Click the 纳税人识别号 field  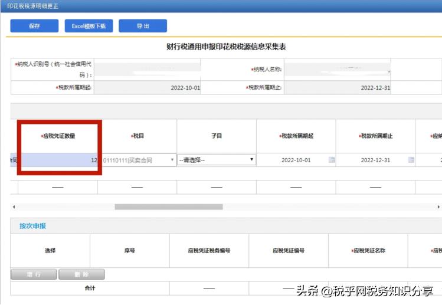(x=147, y=70)
